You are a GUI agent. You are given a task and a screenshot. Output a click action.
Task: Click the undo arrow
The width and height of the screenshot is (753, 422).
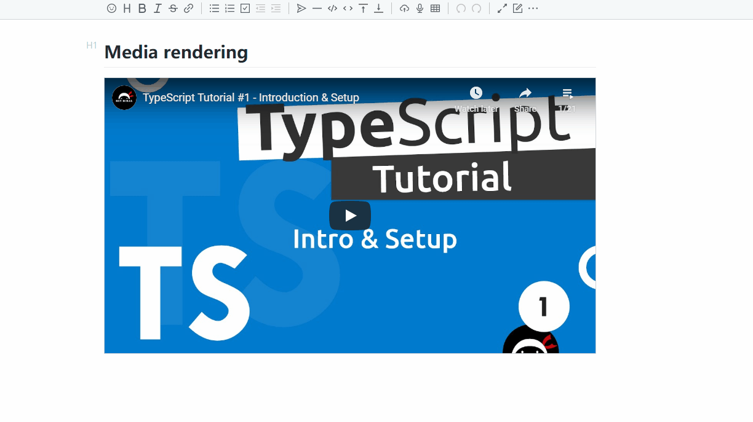461,9
